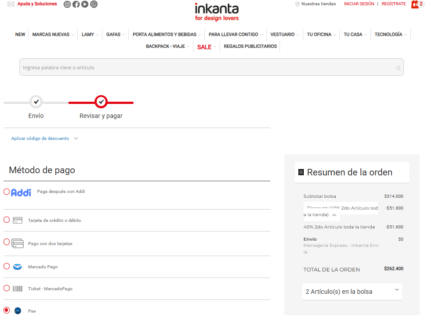This screenshot has height=317, width=436.
Task: Click Nuestras tiendas link
Action: tap(318, 4)
